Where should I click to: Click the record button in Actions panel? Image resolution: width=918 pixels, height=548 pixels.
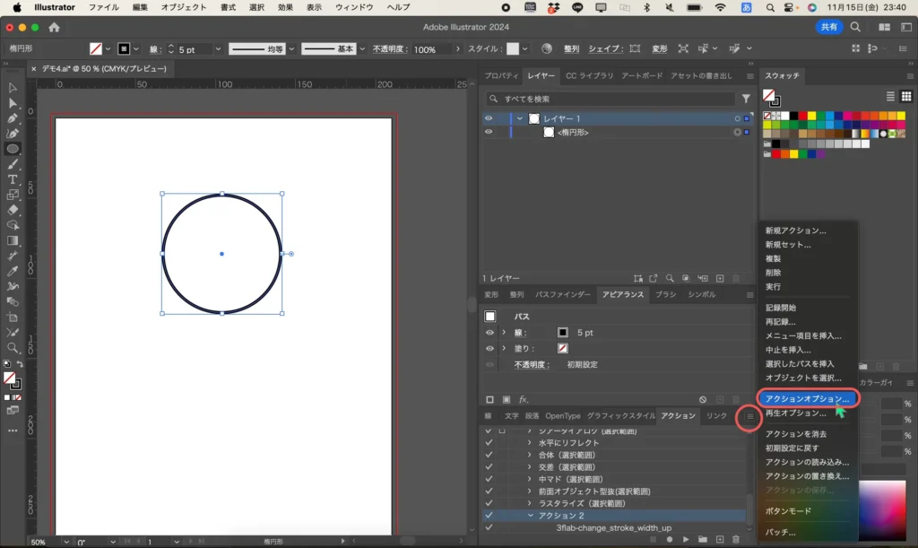point(669,539)
